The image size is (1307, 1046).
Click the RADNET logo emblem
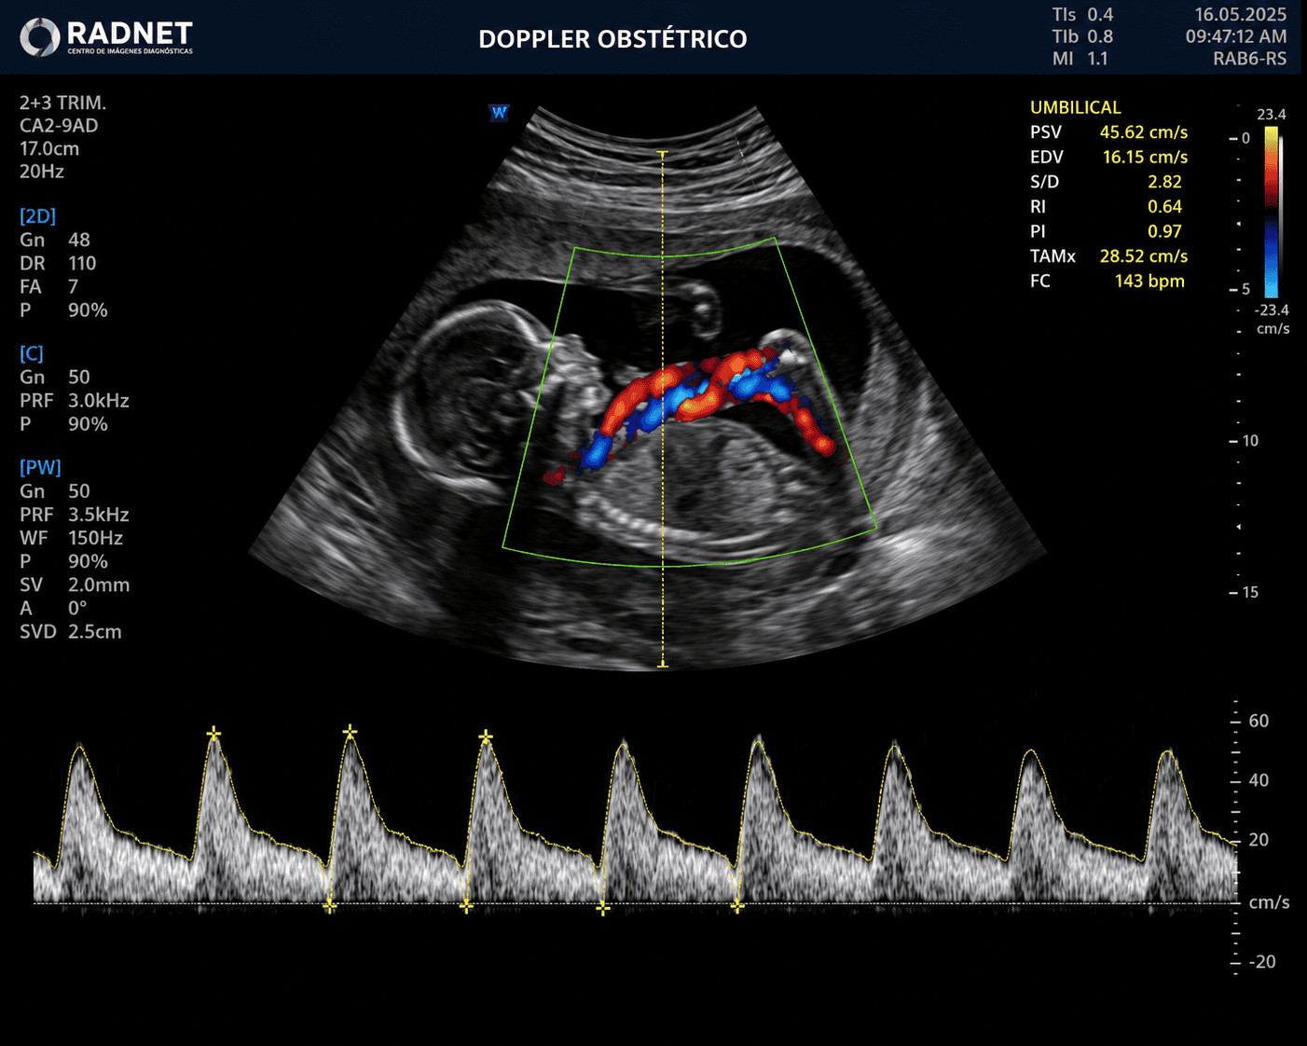(39, 37)
